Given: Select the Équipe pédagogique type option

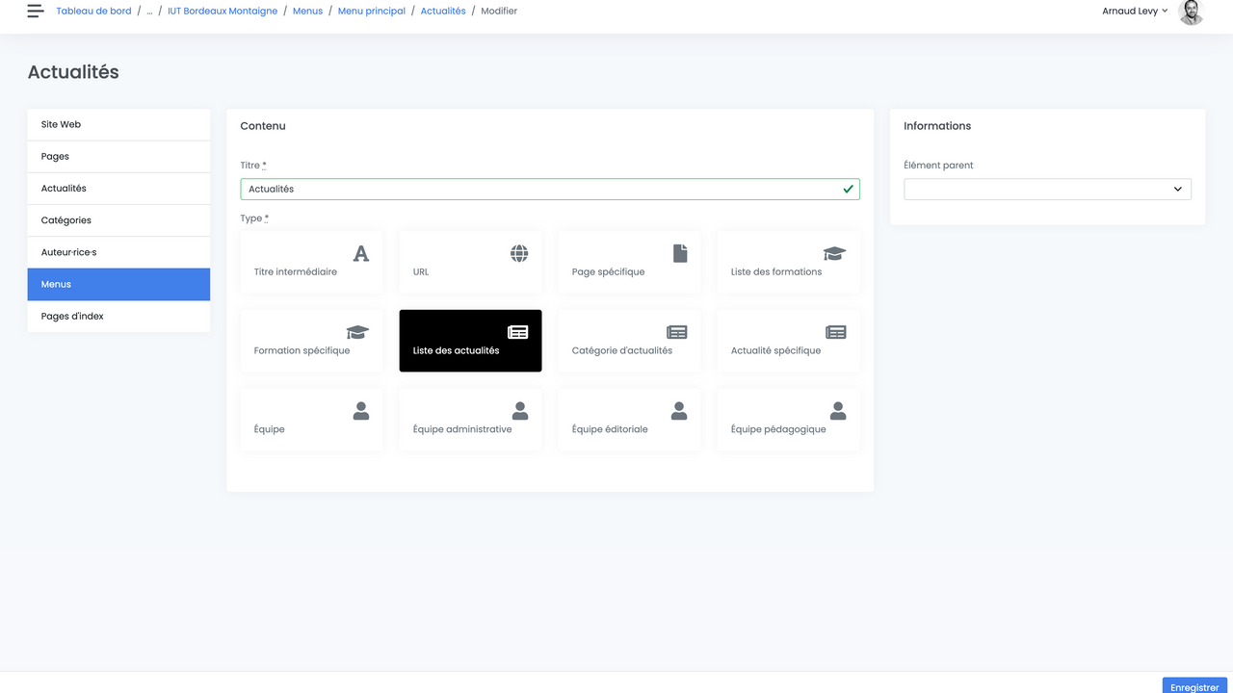Looking at the screenshot, I should 788,420.
